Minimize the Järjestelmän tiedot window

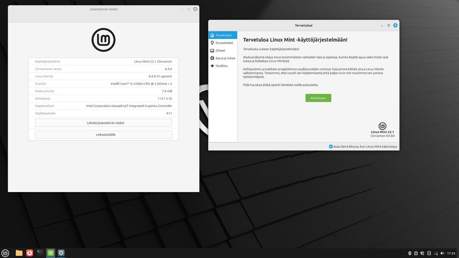coord(182,10)
